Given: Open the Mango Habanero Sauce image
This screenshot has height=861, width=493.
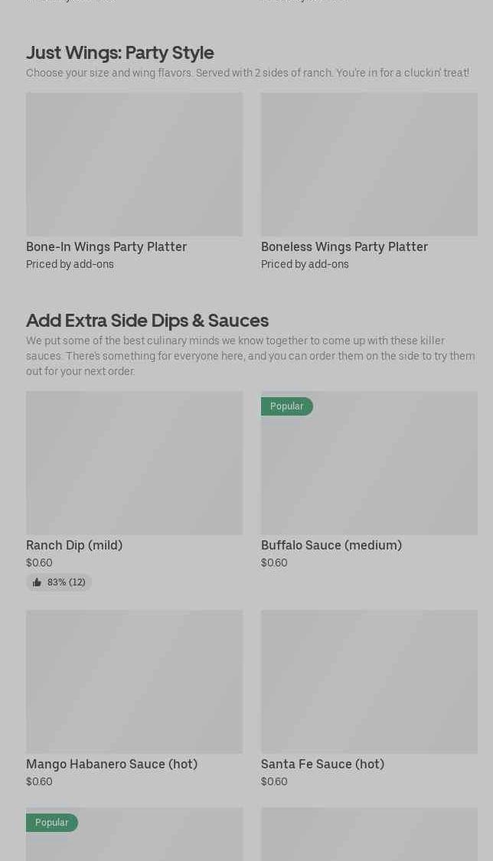Looking at the screenshot, I should tap(134, 681).
